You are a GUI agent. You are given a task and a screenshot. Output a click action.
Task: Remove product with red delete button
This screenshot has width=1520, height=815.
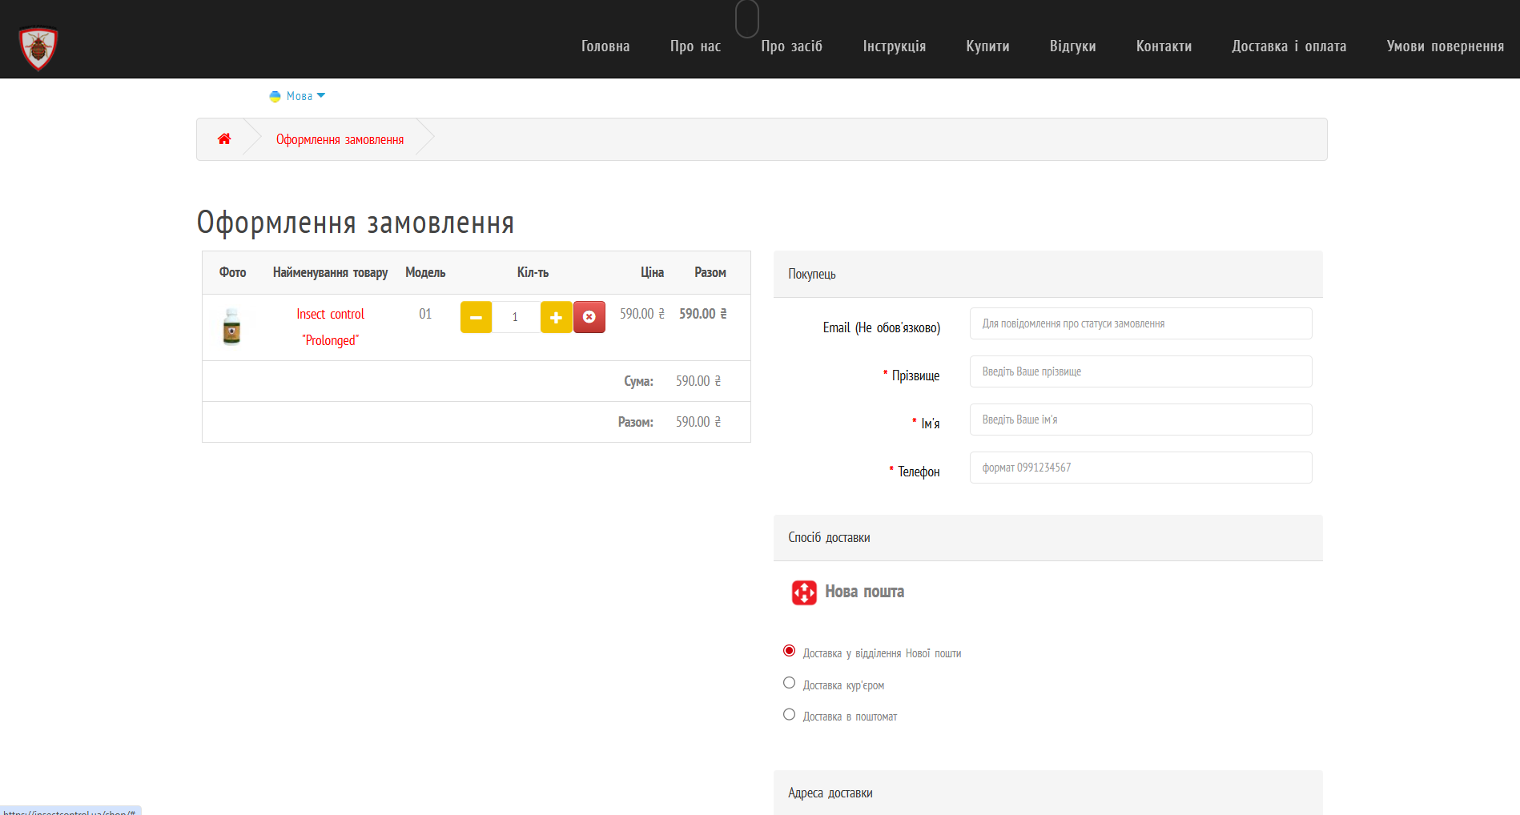[589, 317]
